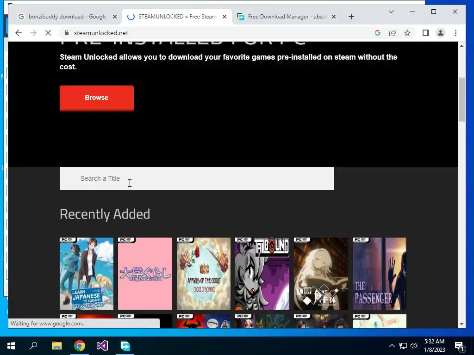474x355 pixels.
Task: Show hidden system tray icons
Action: click(392, 346)
